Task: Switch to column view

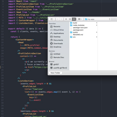Action: pyautogui.click(x=74, y=19)
